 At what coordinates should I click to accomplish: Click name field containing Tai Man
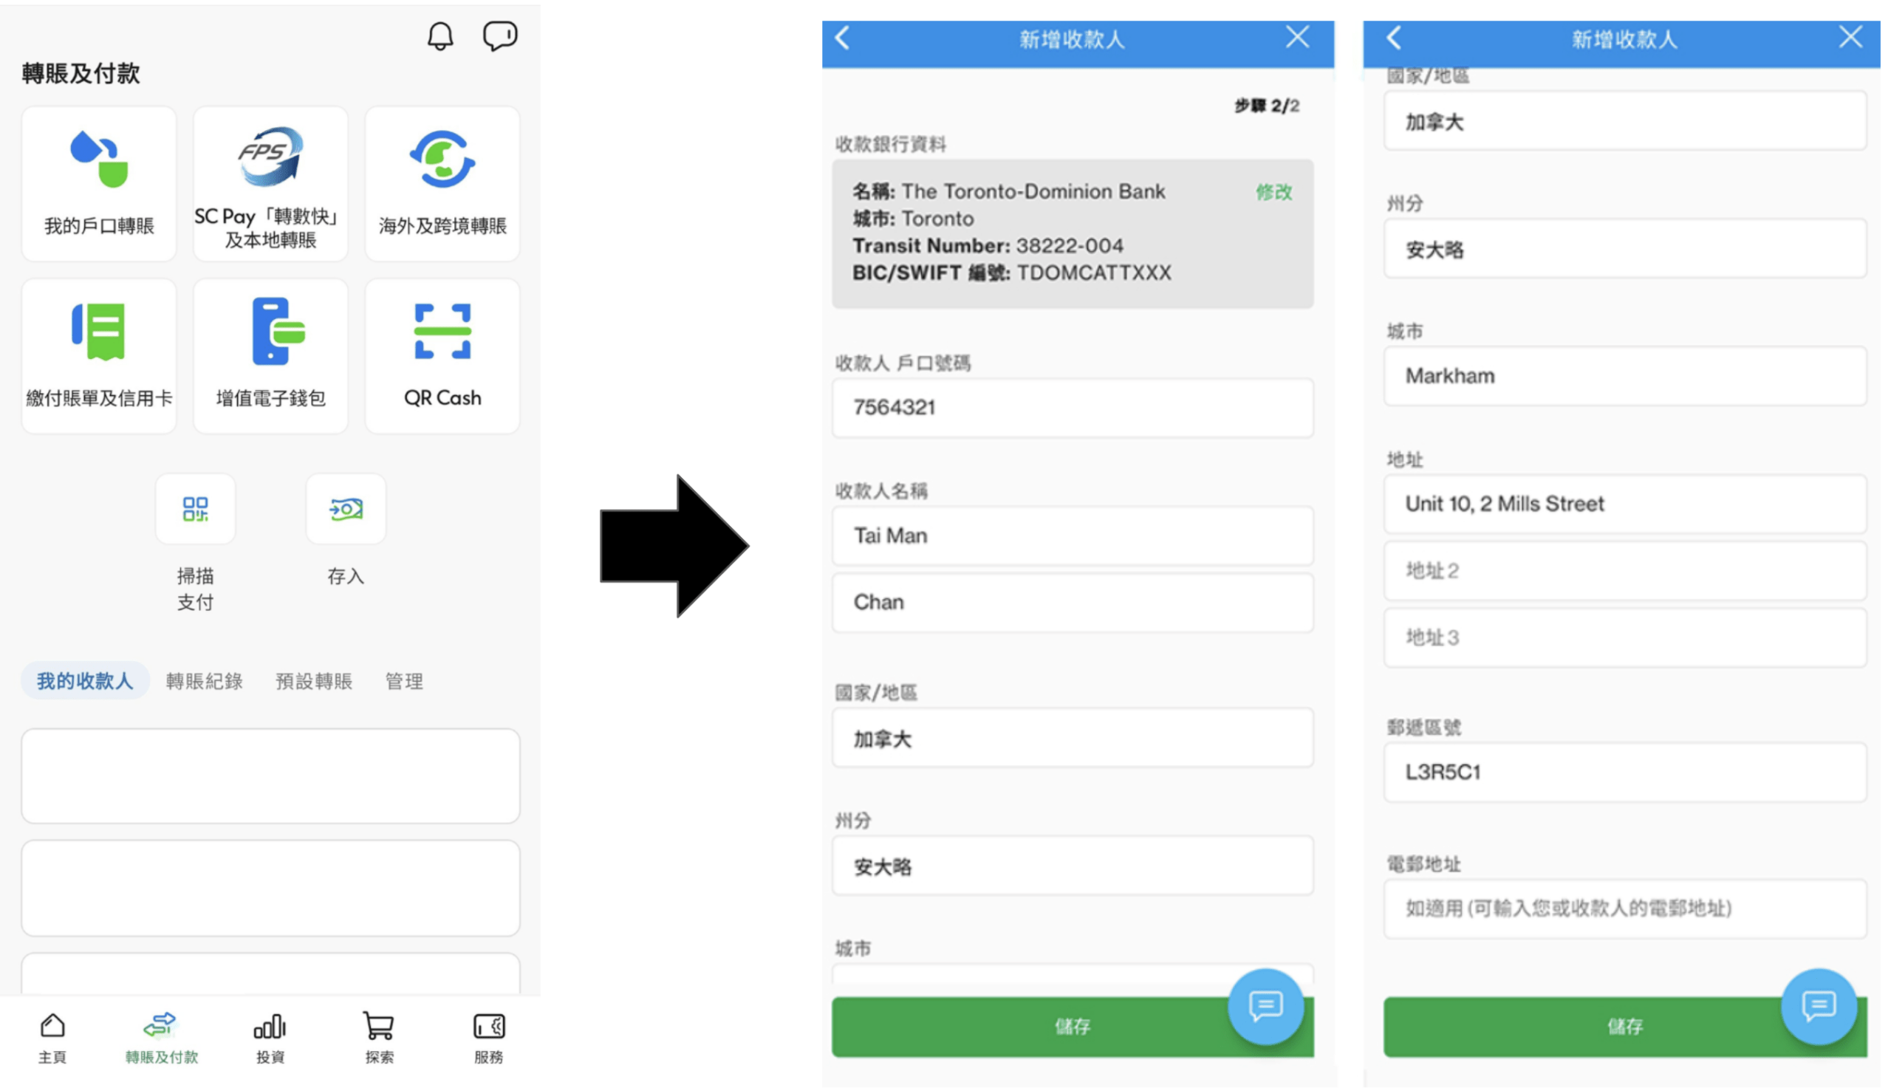pyautogui.click(x=1072, y=536)
